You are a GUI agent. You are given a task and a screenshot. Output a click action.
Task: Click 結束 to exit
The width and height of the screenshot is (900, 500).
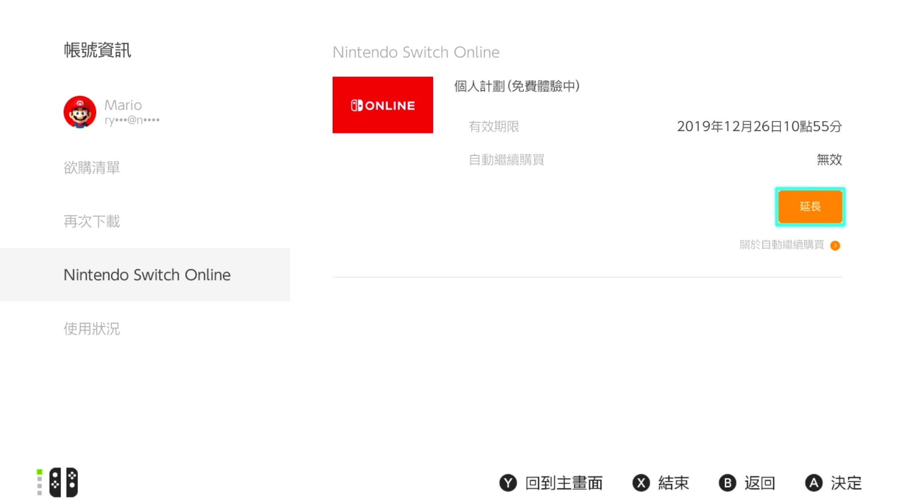coord(674,483)
